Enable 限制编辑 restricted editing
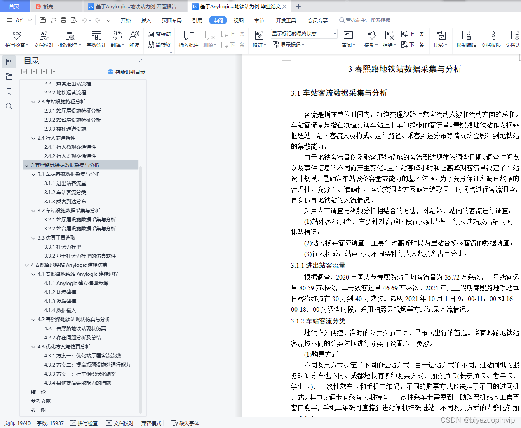Viewport: 521px width, 428px height. pyautogui.click(x=466, y=39)
